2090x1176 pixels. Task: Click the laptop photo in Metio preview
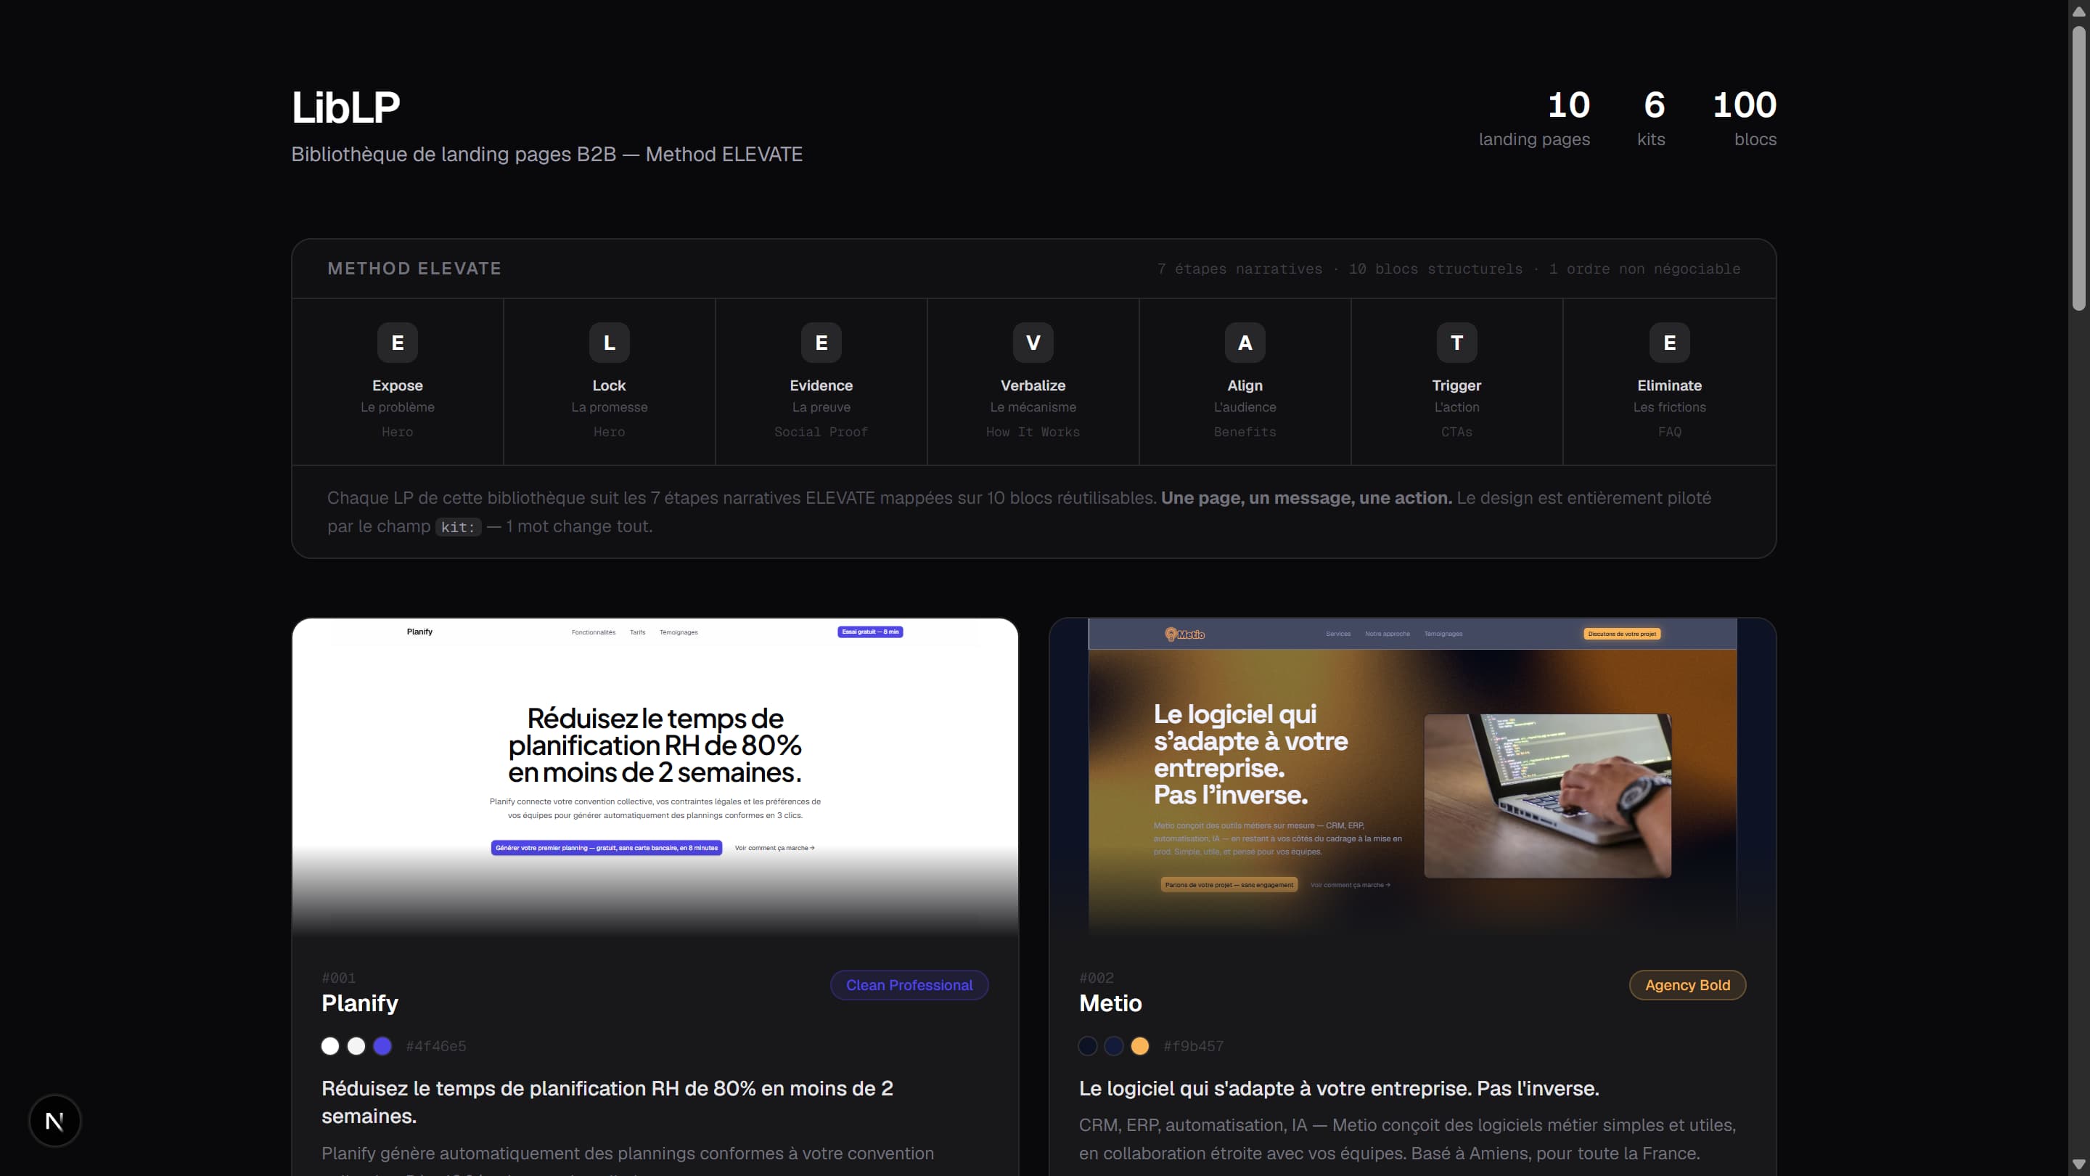tap(1547, 796)
